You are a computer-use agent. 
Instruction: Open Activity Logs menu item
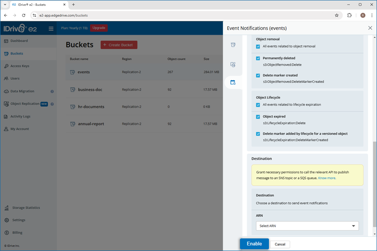click(x=21, y=116)
